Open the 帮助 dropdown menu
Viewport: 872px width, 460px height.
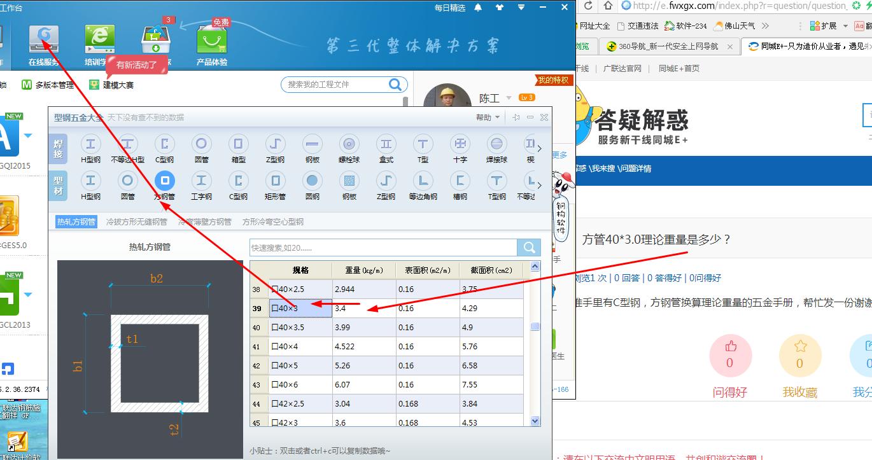[488, 118]
